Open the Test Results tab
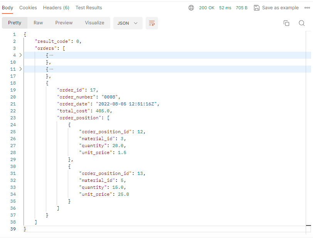 point(89,8)
